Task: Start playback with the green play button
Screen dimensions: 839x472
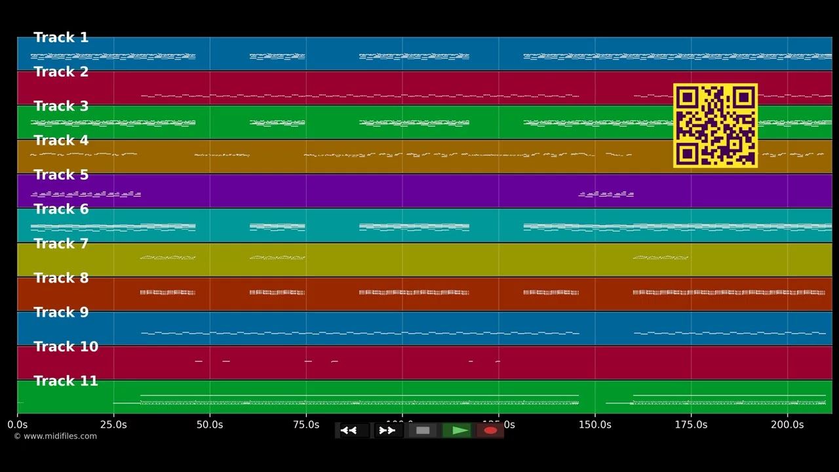Action: 457,431
